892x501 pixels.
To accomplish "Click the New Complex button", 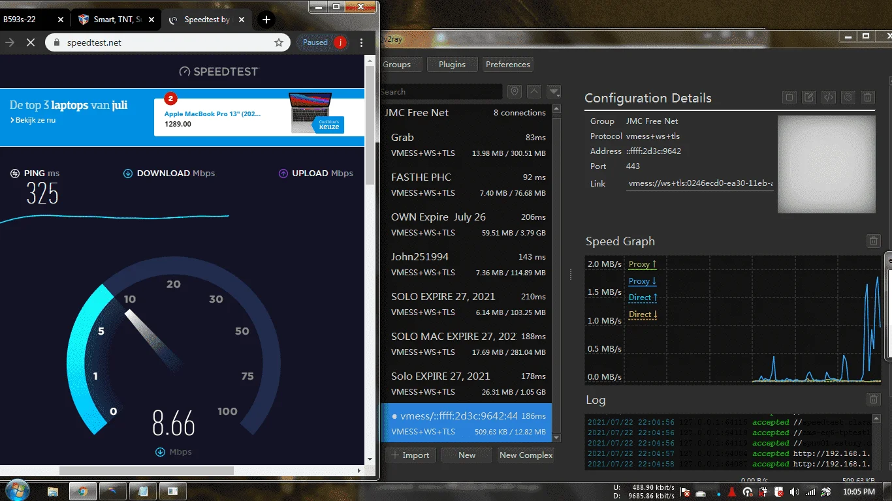I will click(526, 455).
